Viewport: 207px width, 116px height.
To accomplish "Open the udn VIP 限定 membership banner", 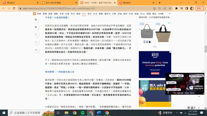I will pos(155,93).
